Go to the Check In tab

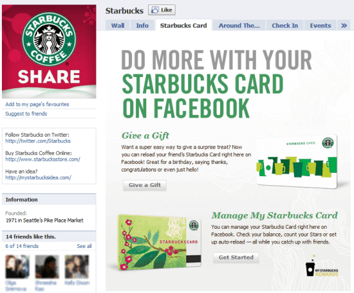(285, 26)
